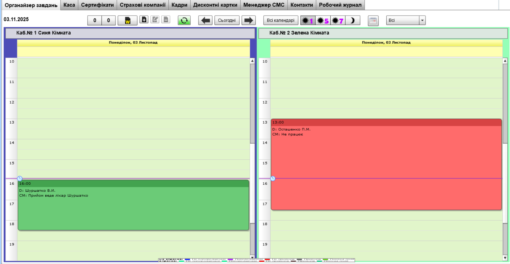Click the 'Всі календарі' button
Viewport: 510px width, 264px height.
(x=280, y=20)
